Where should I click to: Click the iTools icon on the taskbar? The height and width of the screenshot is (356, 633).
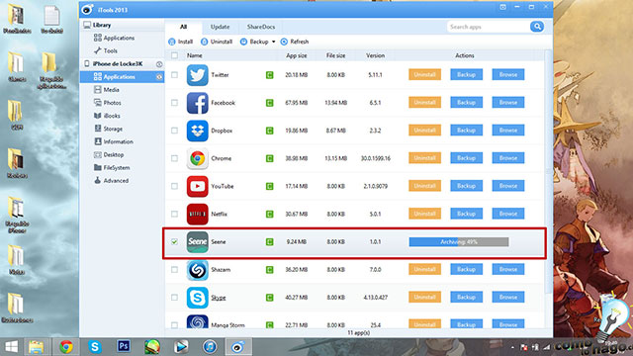point(238,347)
